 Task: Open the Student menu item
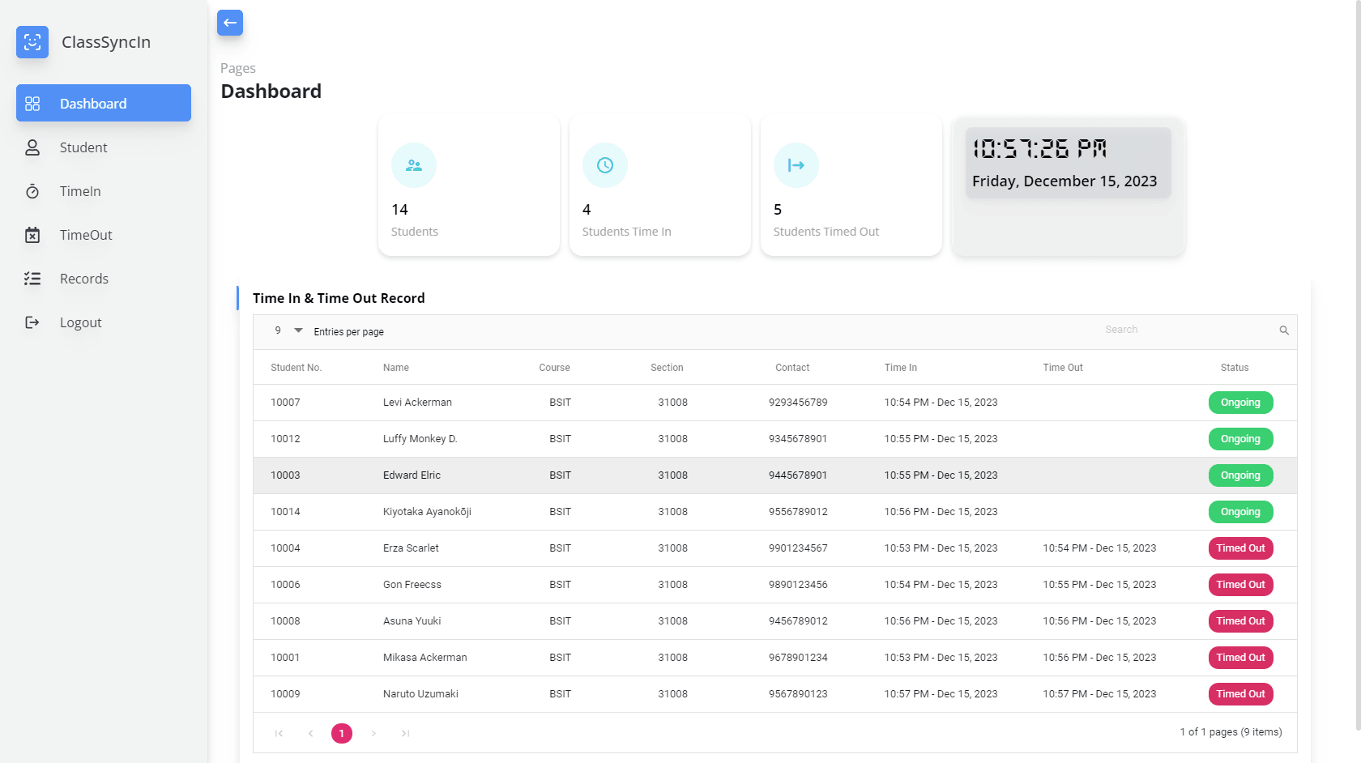coord(104,147)
